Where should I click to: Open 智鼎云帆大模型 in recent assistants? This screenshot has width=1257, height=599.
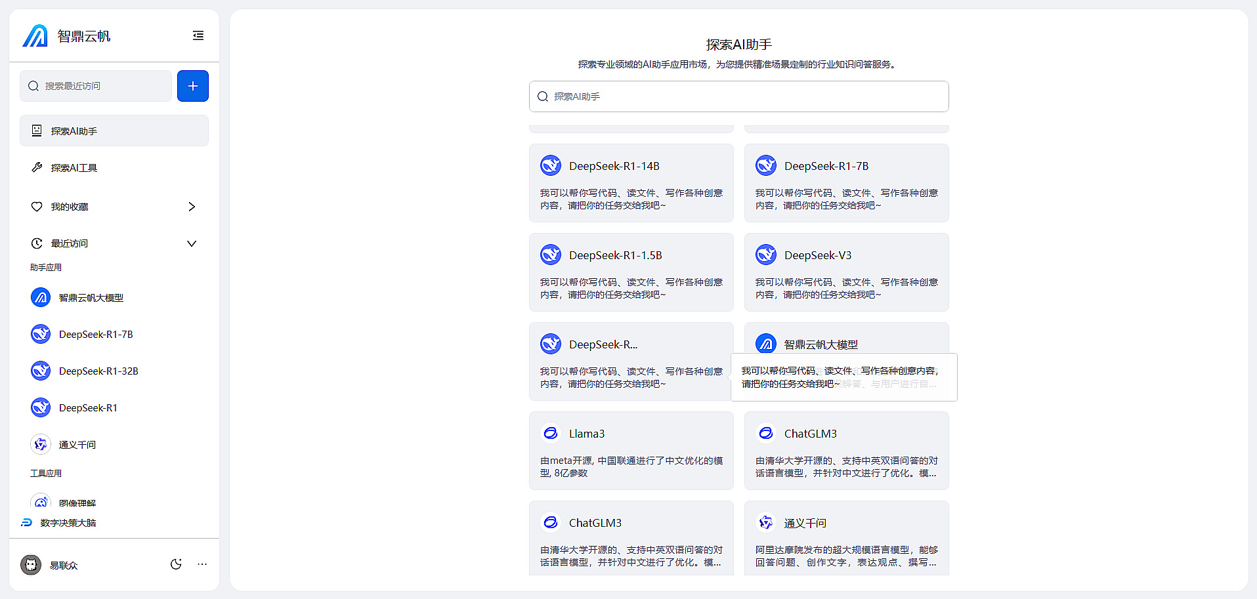[114, 297]
